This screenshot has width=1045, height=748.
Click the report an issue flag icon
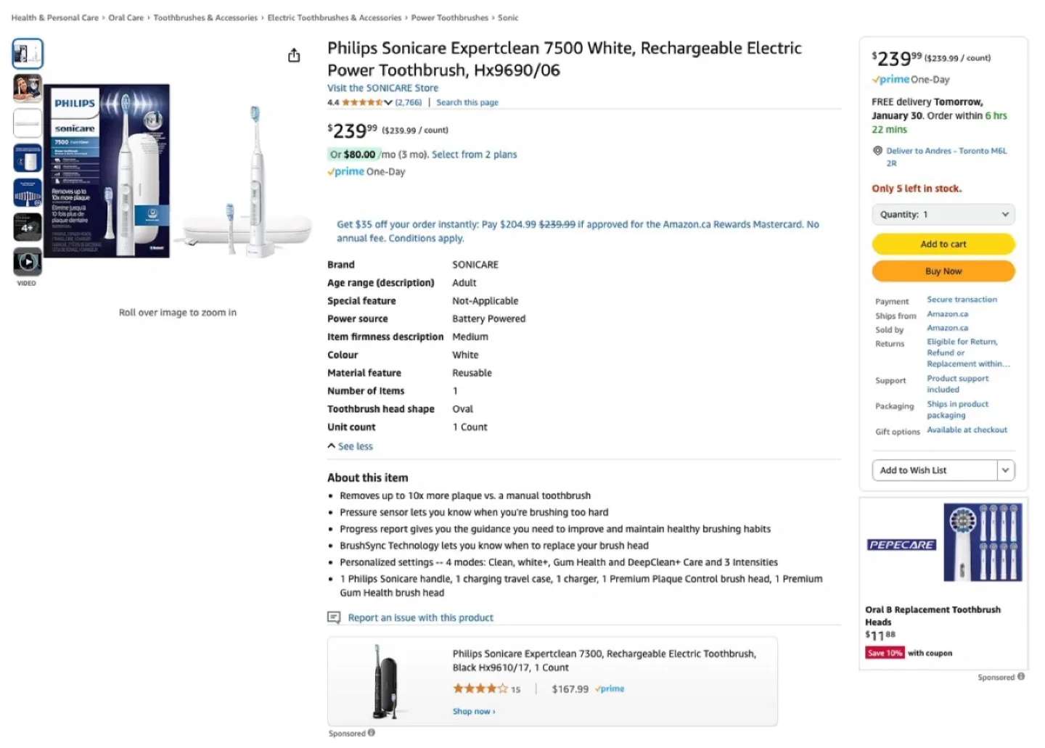pyautogui.click(x=334, y=617)
